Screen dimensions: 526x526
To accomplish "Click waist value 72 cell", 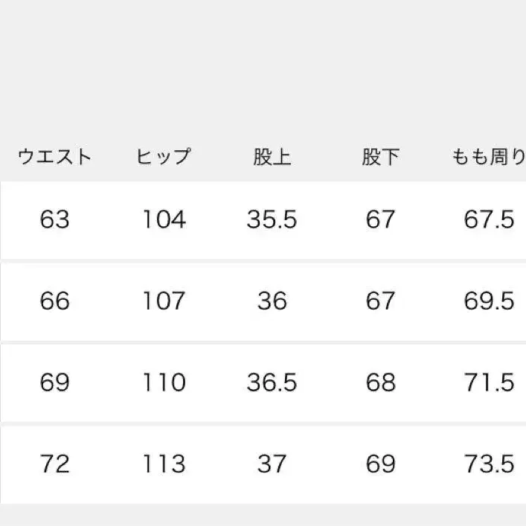I will (54, 464).
